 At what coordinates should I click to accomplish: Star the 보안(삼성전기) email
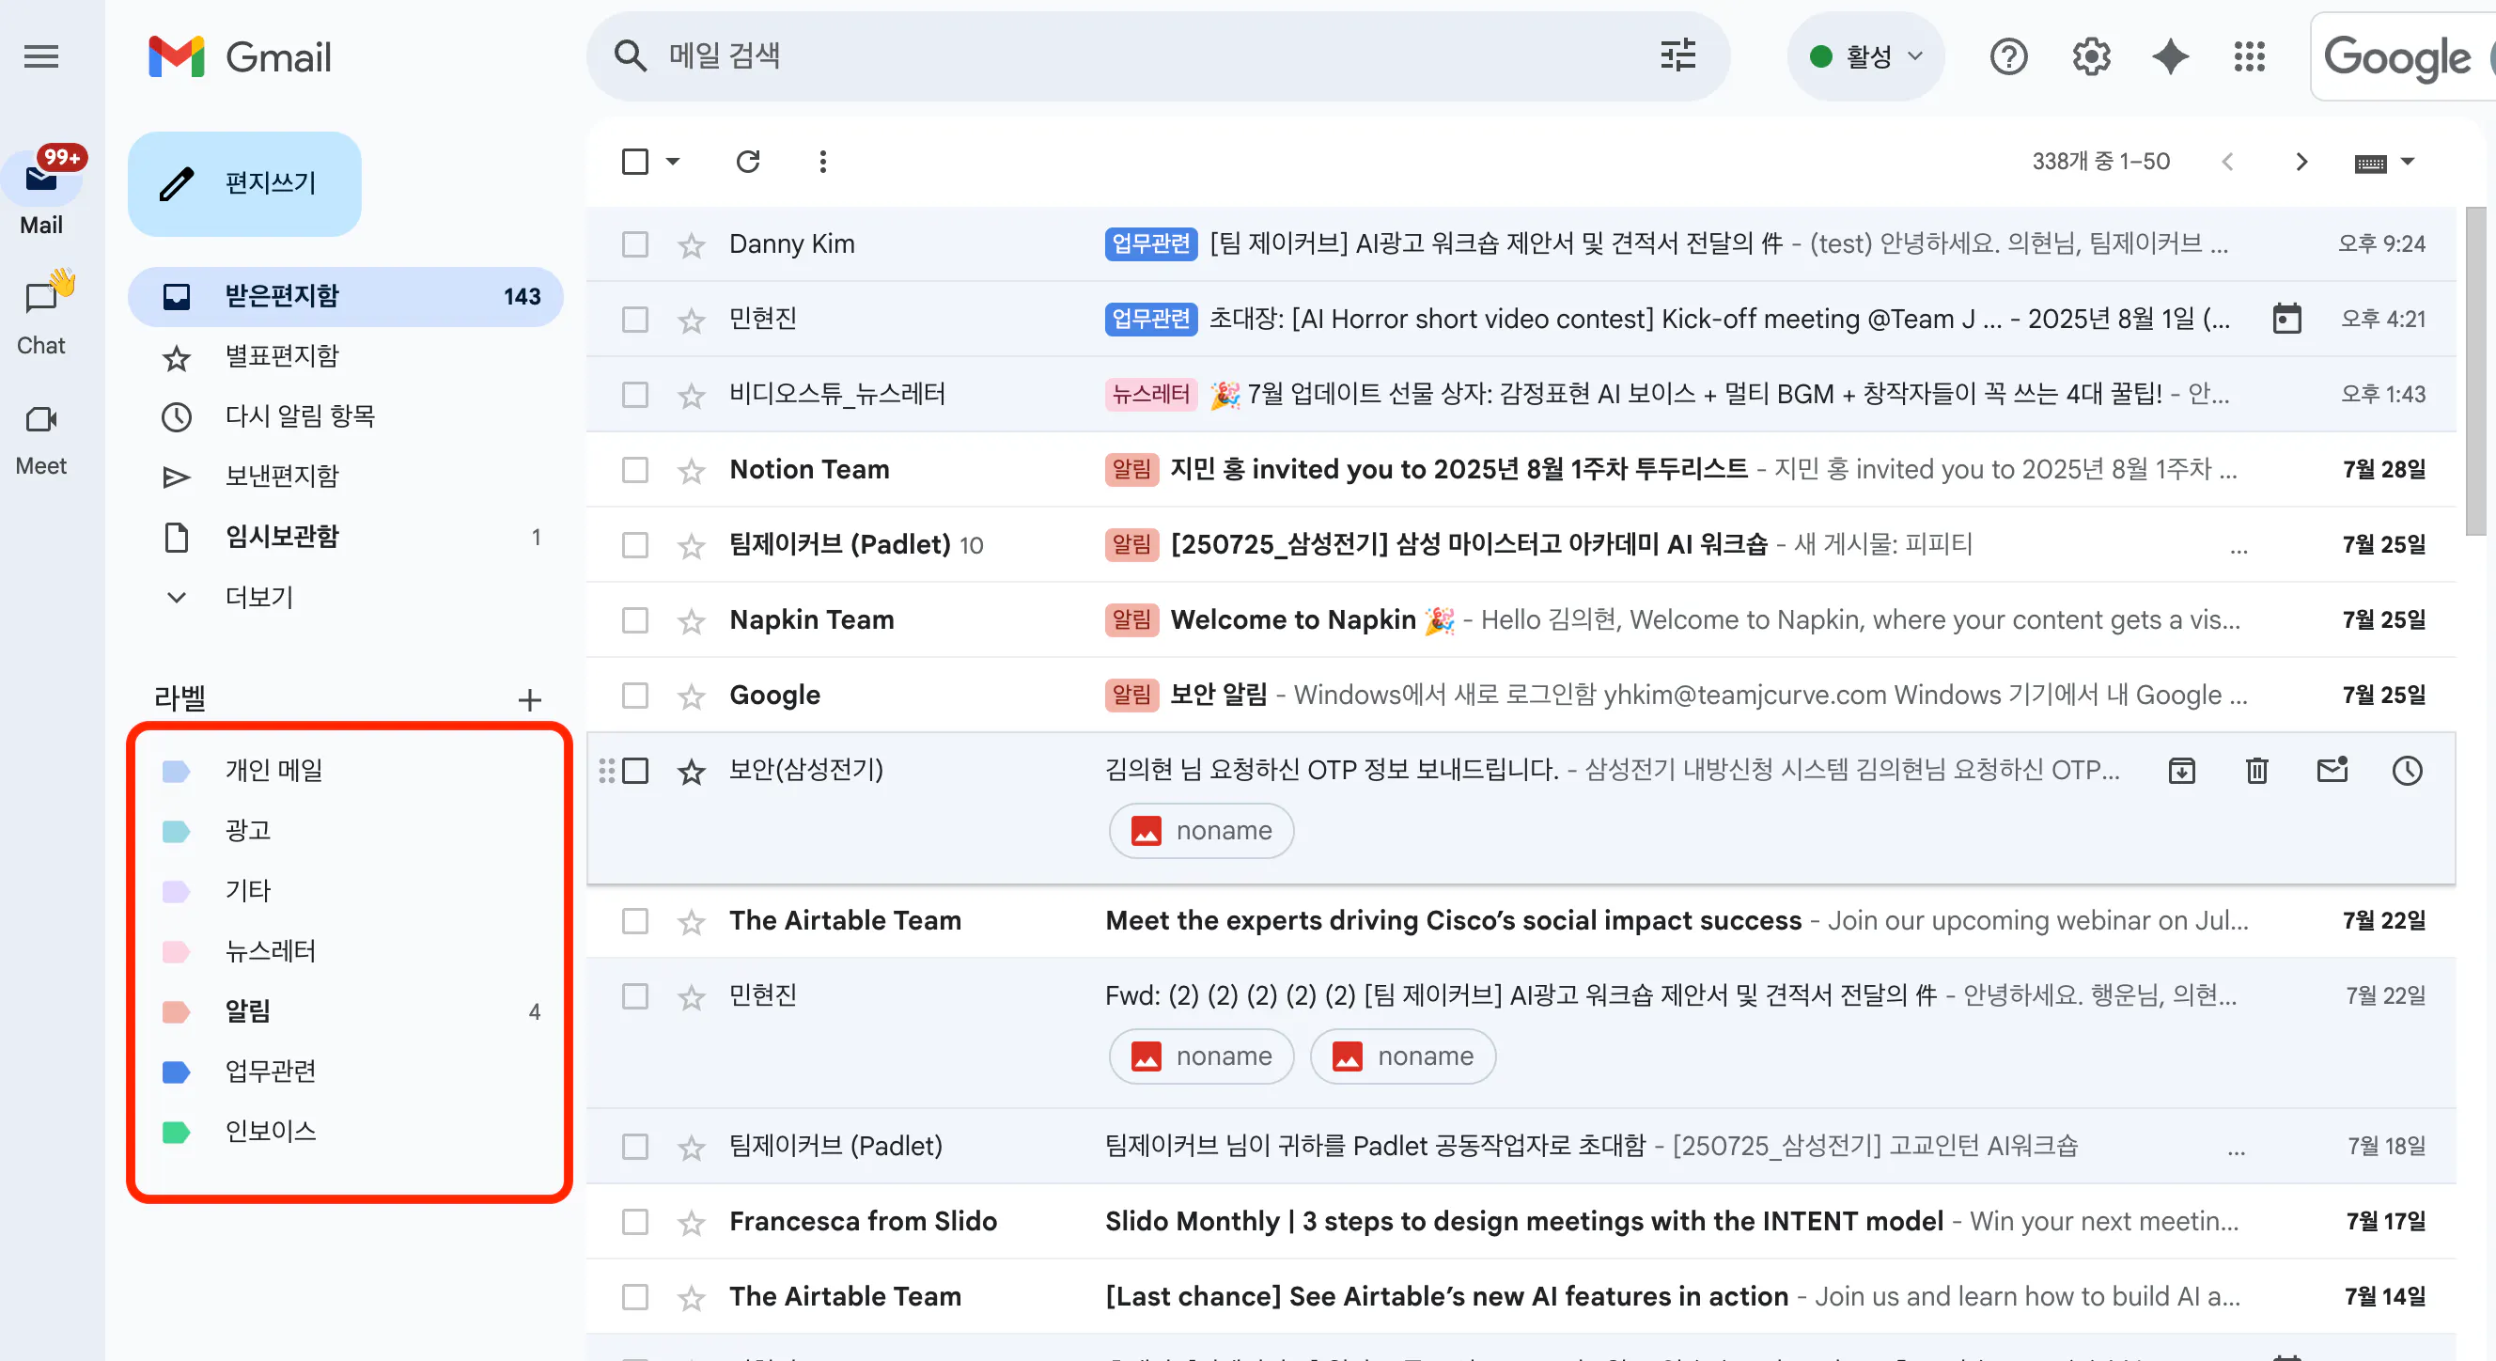point(691,772)
